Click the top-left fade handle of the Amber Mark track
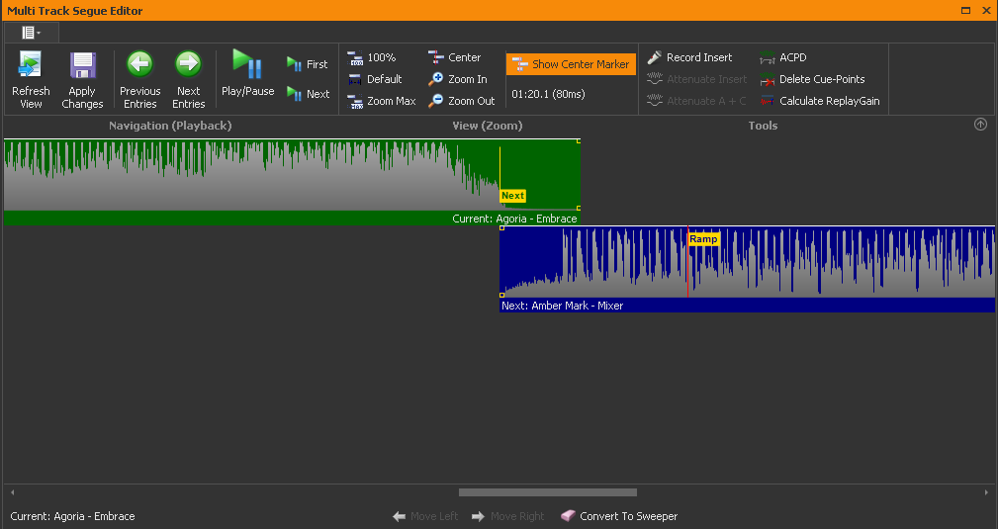This screenshot has width=998, height=529. pos(502,227)
